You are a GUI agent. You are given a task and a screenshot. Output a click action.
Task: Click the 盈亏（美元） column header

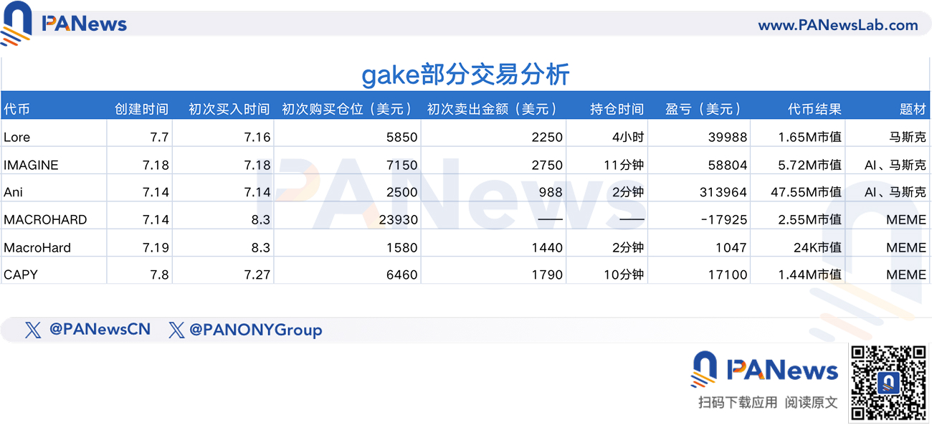(x=703, y=109)
